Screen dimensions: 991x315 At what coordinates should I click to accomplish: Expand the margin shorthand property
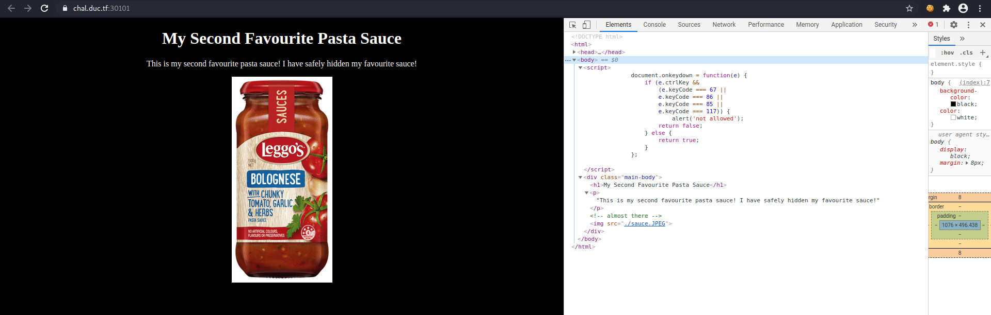tap(967, 163)
